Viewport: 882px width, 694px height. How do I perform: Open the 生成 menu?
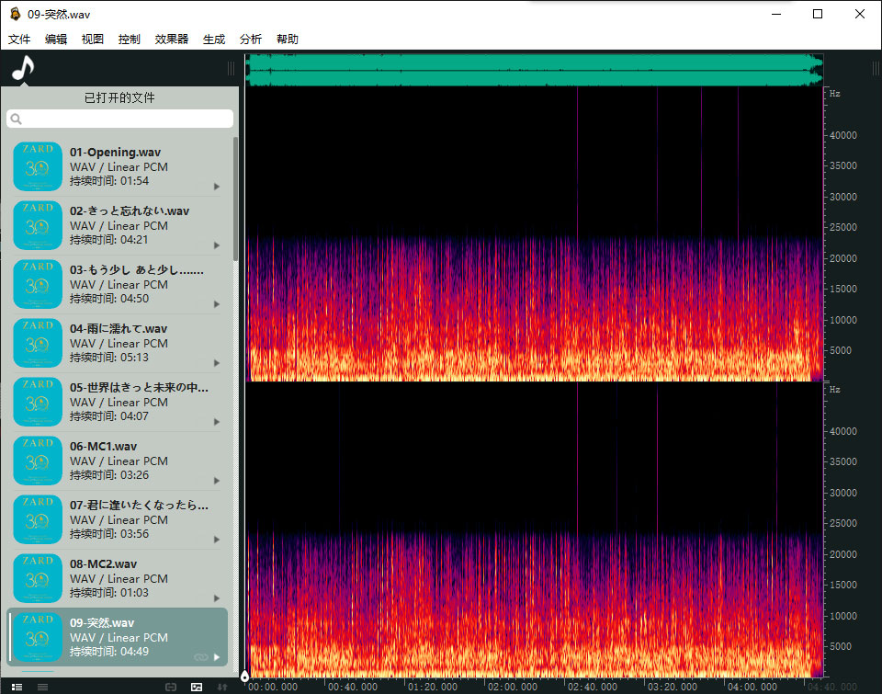tap(214, 39)
